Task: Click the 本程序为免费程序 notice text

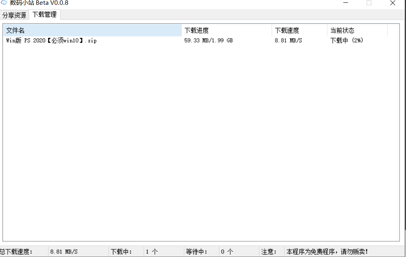Action: tap(327, 251)
